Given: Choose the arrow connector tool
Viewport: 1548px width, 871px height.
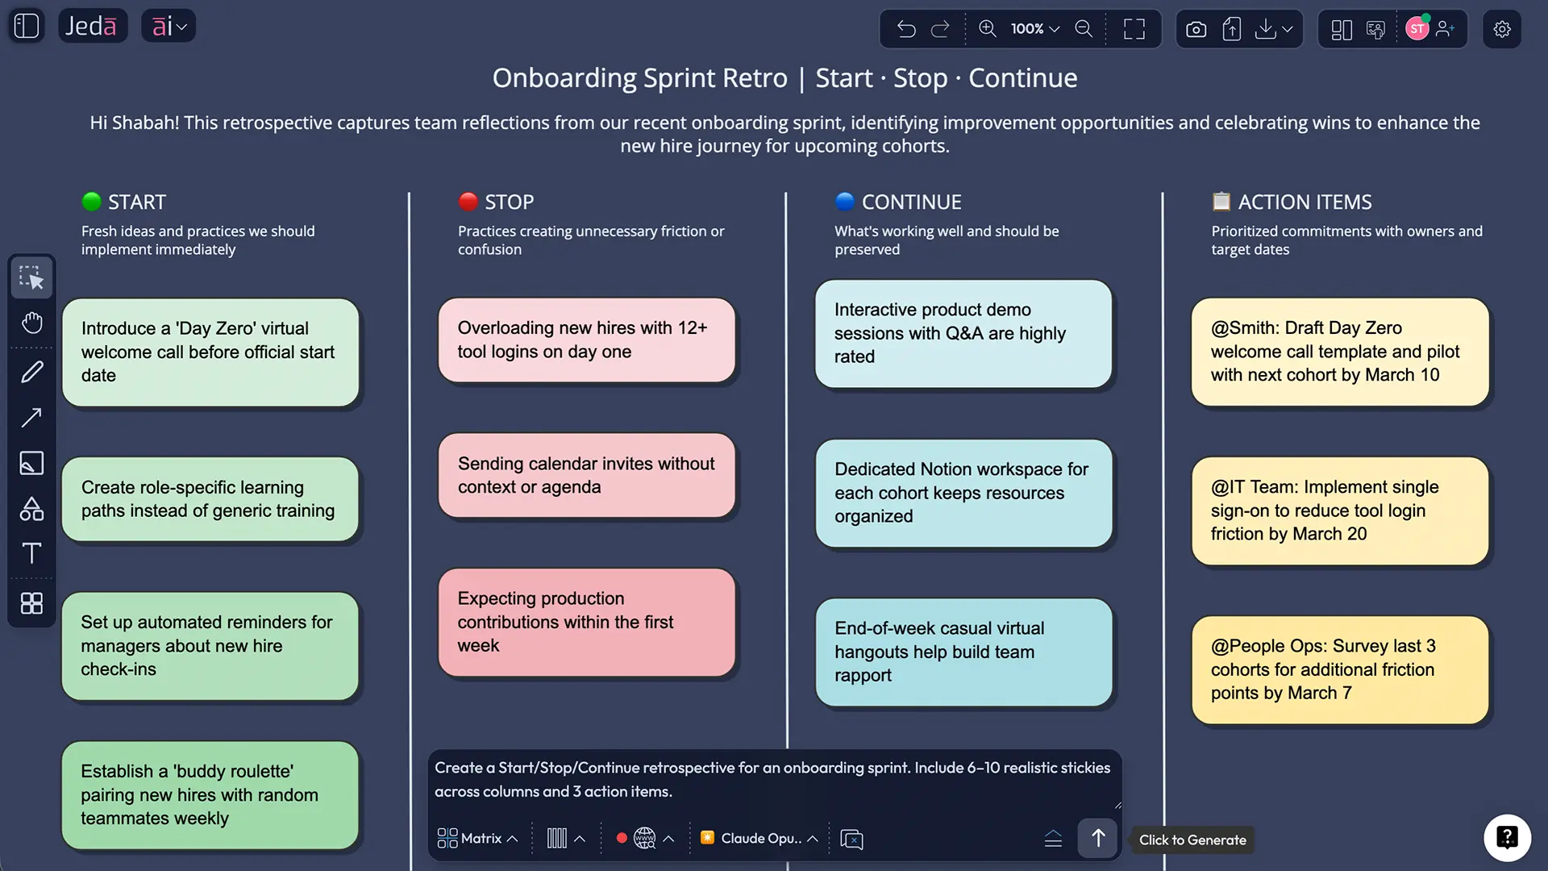Looking at the screenshot, I should pos(31,416).
